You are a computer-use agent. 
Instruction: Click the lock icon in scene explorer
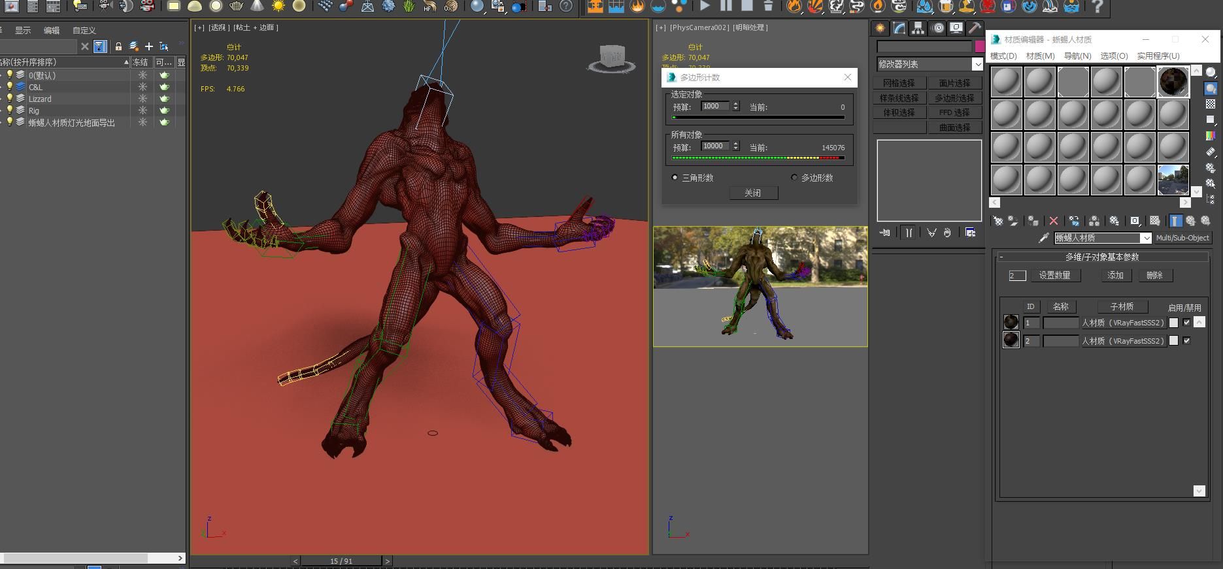pos(118,46)
